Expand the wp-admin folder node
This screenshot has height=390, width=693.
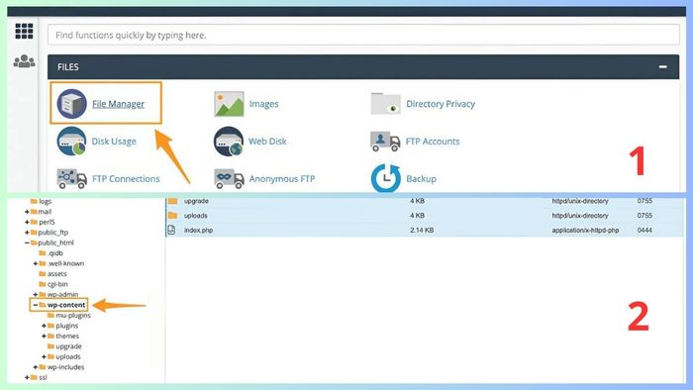pos(36,294)
